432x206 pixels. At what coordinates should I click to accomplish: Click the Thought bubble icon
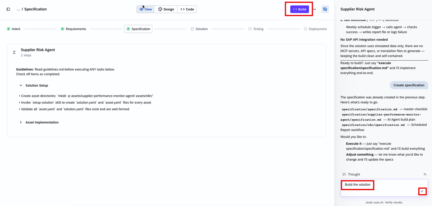click(344, 174)
